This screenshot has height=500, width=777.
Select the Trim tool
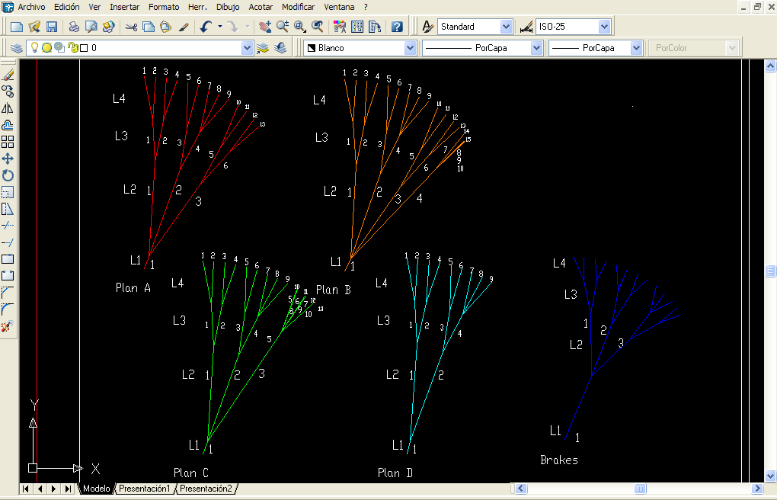tap(8, 226)
